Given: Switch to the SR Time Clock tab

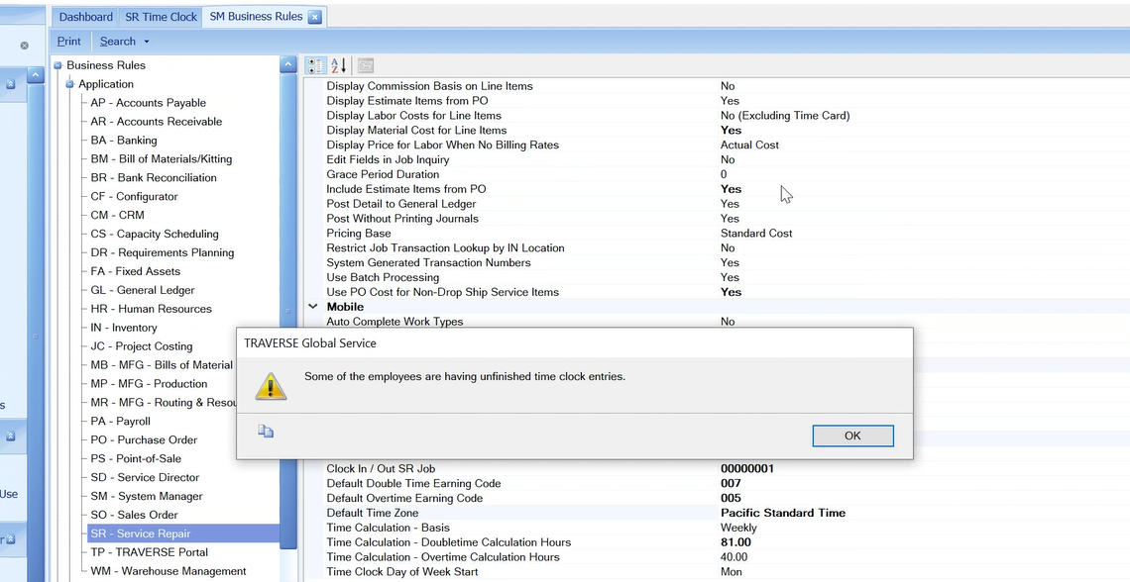Looking at the screenshot, I should [161, 17].
